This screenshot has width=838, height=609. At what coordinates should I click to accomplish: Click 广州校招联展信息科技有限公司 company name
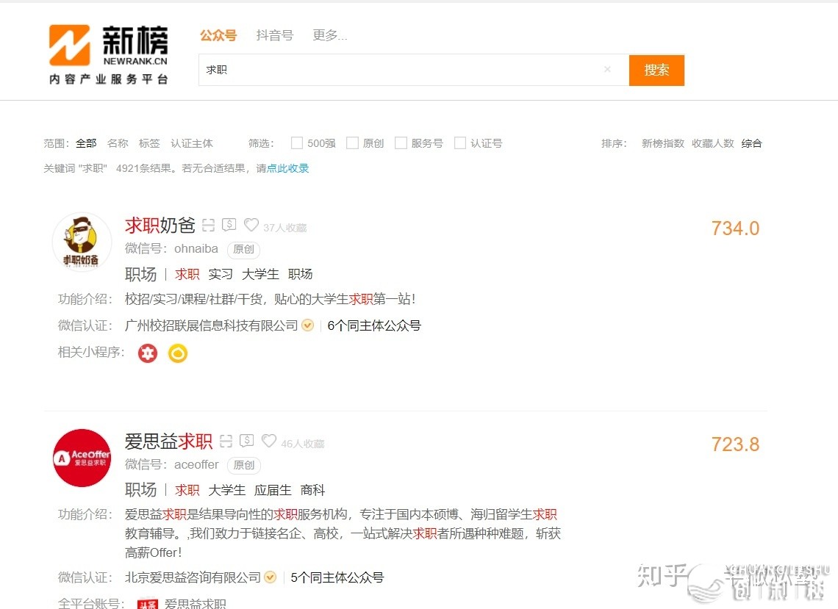[x=211, y=325]
